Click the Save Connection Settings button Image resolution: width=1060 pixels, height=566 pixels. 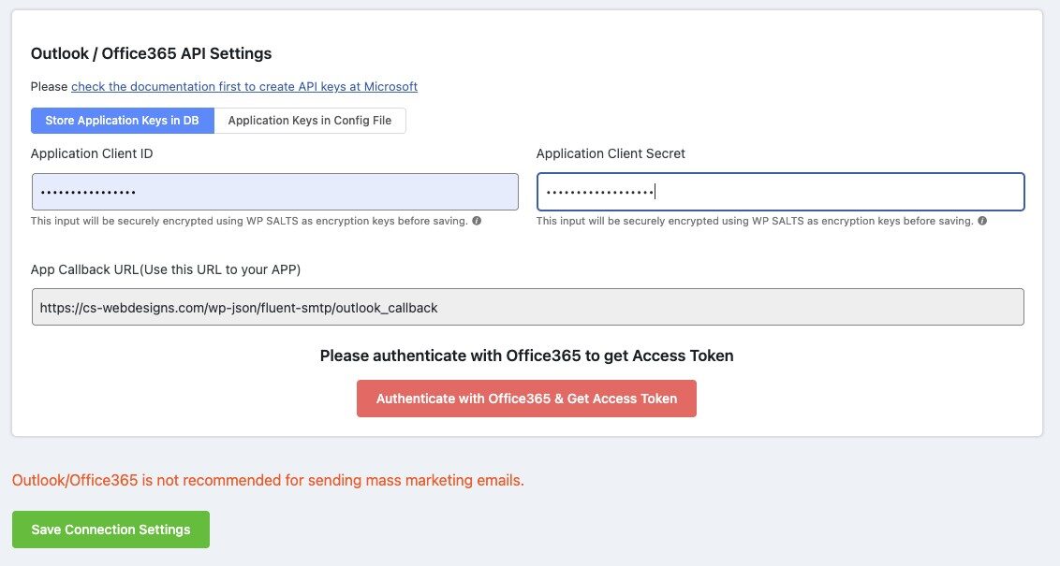pos(110,530)
